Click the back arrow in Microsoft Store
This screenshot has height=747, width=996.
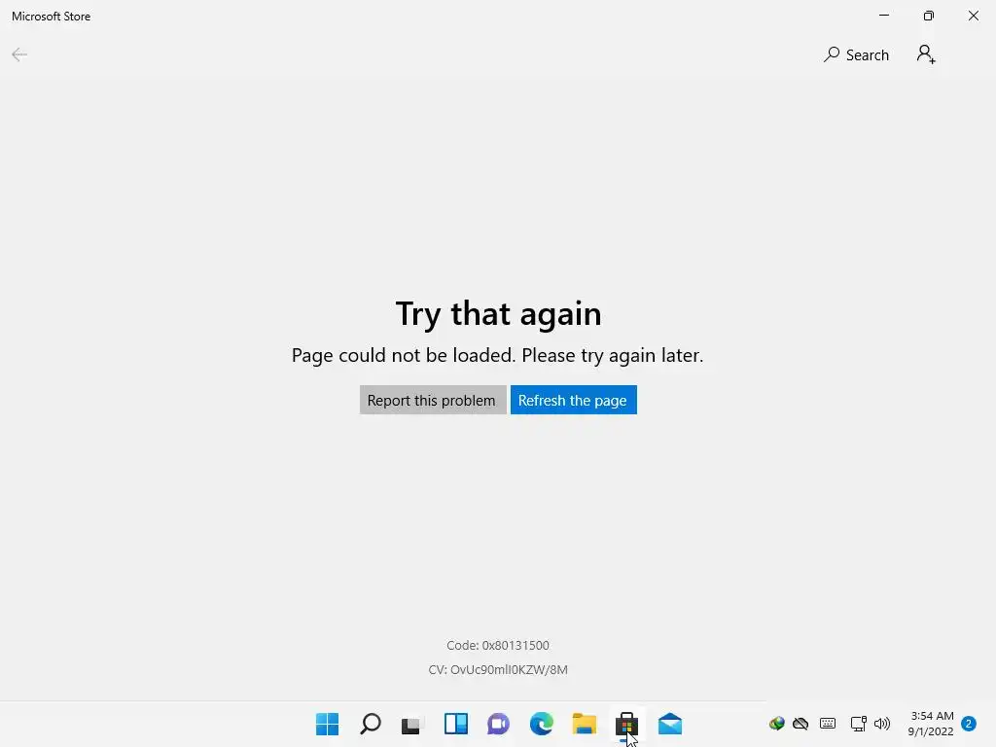pyautogui.click(x=19, y=54)
